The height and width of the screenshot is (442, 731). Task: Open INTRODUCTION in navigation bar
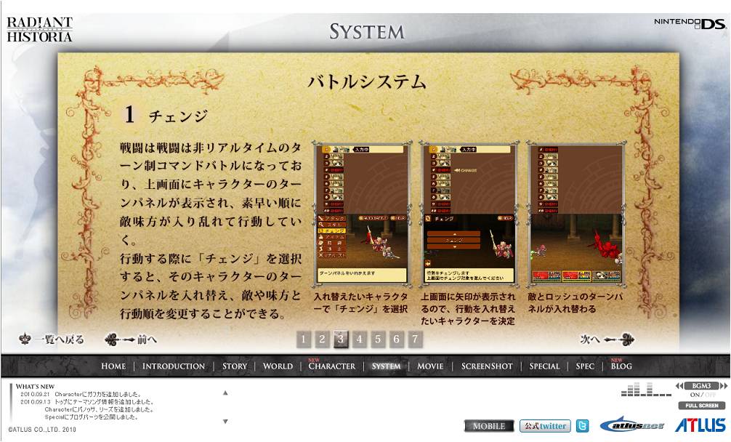click(174, 366)
